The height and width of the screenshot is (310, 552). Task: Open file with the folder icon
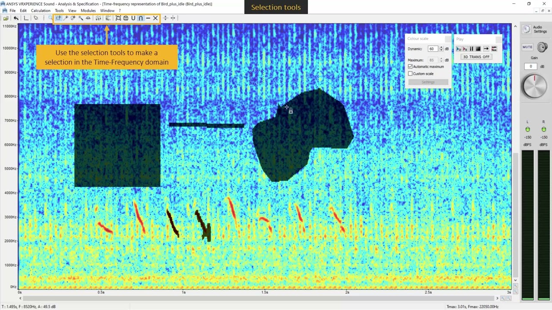(6, 18)
